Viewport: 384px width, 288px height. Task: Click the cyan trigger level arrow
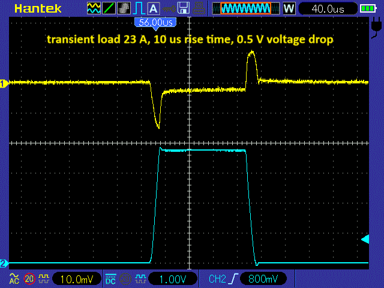coord(365,239)
